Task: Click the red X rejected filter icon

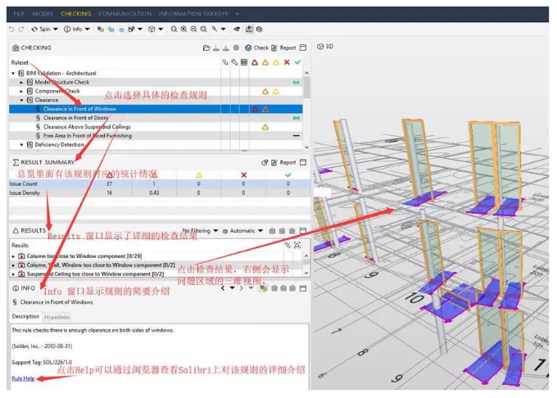Action: tap(287, 62)
